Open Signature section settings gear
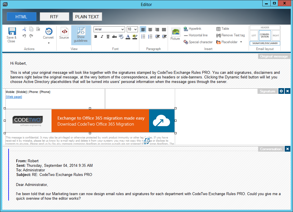The image size is (293, 212). 281,91
